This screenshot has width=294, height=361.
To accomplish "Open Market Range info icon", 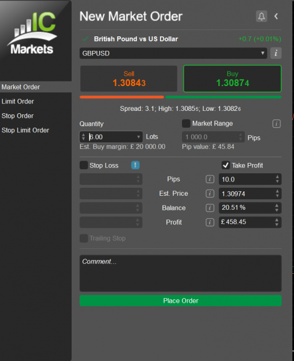I will click(x=277, y=124).
